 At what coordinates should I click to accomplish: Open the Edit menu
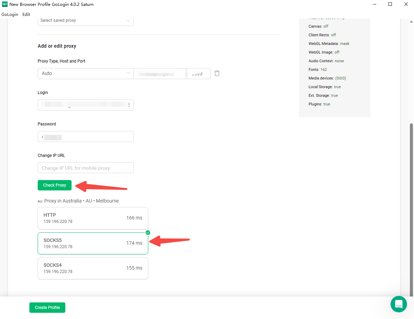point(26,15)
